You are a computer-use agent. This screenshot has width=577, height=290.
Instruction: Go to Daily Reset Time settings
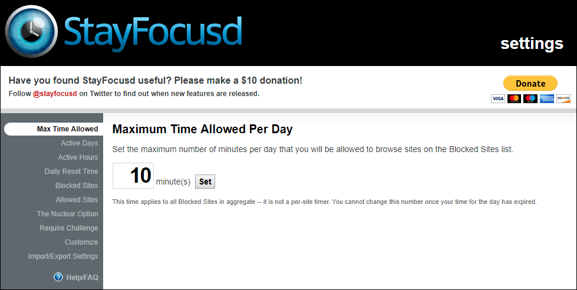click(71, 172)
